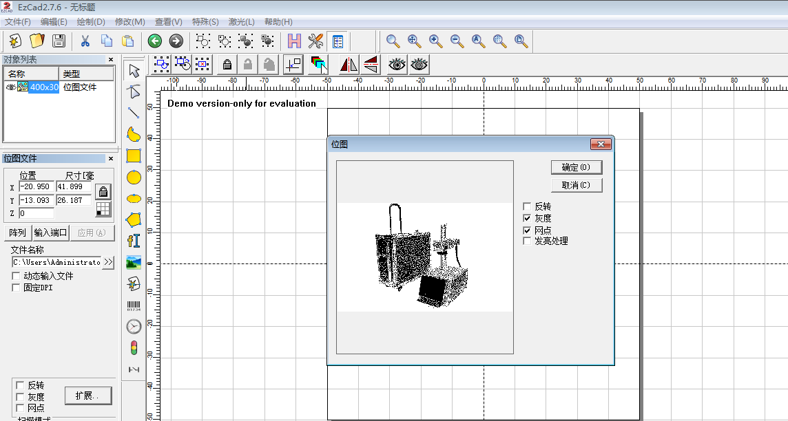788x421 pixels.
Task: Click the 确定(O) button
Action: click(576, 167)
